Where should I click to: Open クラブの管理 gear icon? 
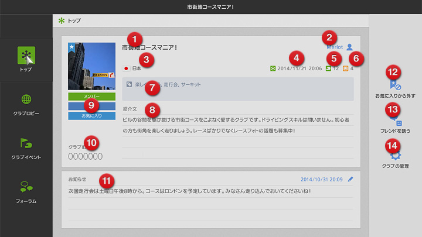tap(396, 155)
